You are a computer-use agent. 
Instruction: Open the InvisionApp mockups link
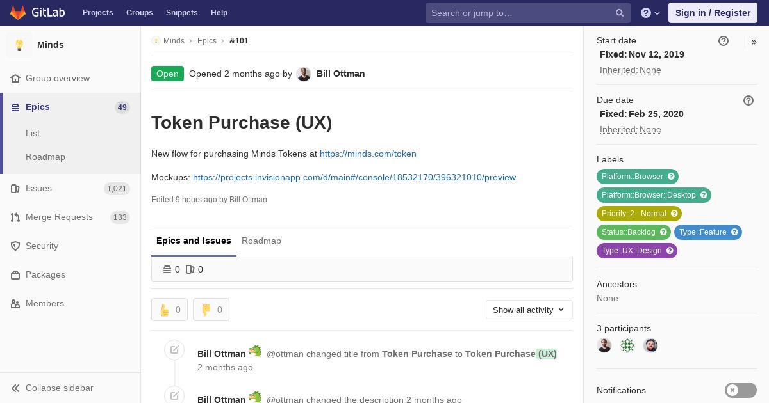(354, 177)
